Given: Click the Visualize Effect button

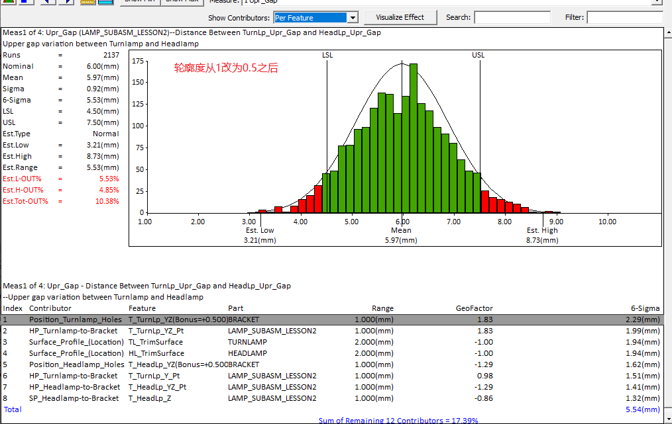Looking at the screenshot, I should [400, 17].
